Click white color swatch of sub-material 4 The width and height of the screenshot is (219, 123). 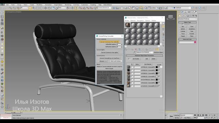click(x=157, y=77)
